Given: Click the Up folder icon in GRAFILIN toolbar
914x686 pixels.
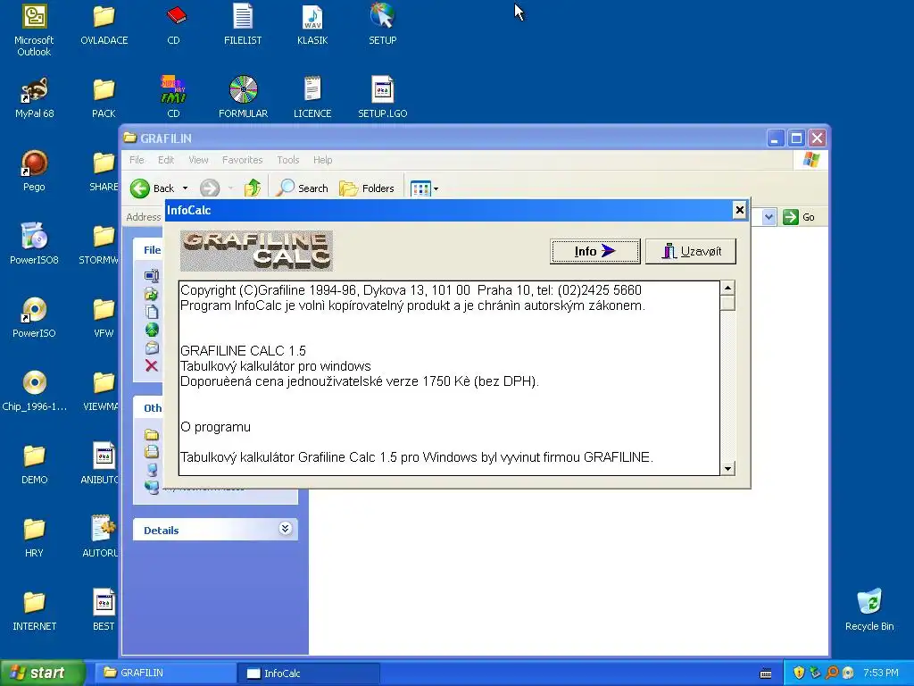Looking at the screenshot, I should click(x=253, y=188).
